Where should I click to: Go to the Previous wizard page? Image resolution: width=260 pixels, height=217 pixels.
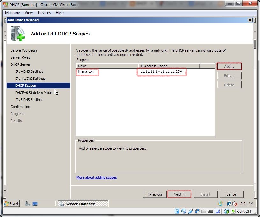click(x=155, y=194)
